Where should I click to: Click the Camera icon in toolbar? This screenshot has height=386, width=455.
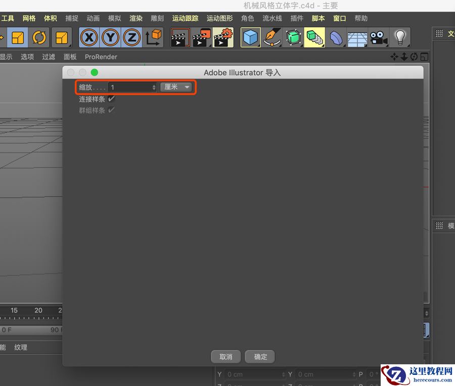point(379,38)
